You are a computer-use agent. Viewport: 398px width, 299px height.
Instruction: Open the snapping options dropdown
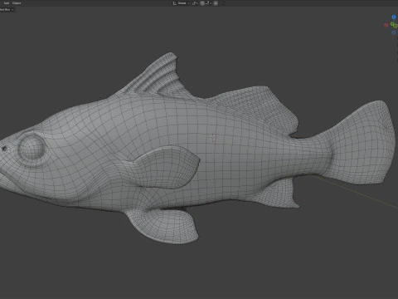(208, 3)
